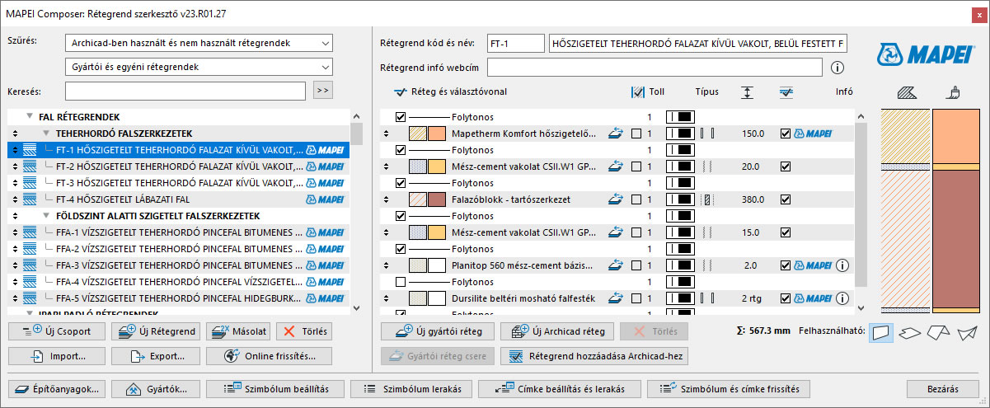990x408 pixels.
Task: Click the end-line type icon on Dursilite row
Action: tap(707, 298)
